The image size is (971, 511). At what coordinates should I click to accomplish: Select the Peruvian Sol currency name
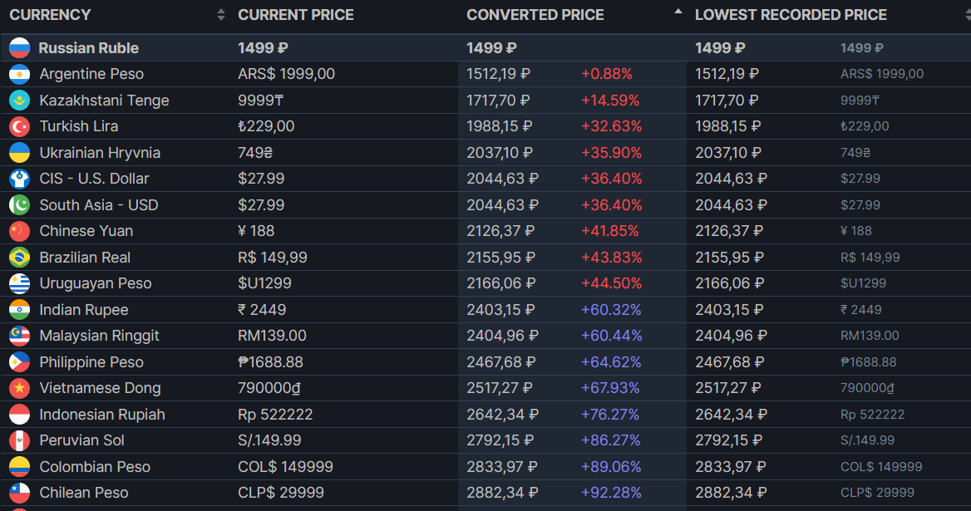(x=81, y=440)
